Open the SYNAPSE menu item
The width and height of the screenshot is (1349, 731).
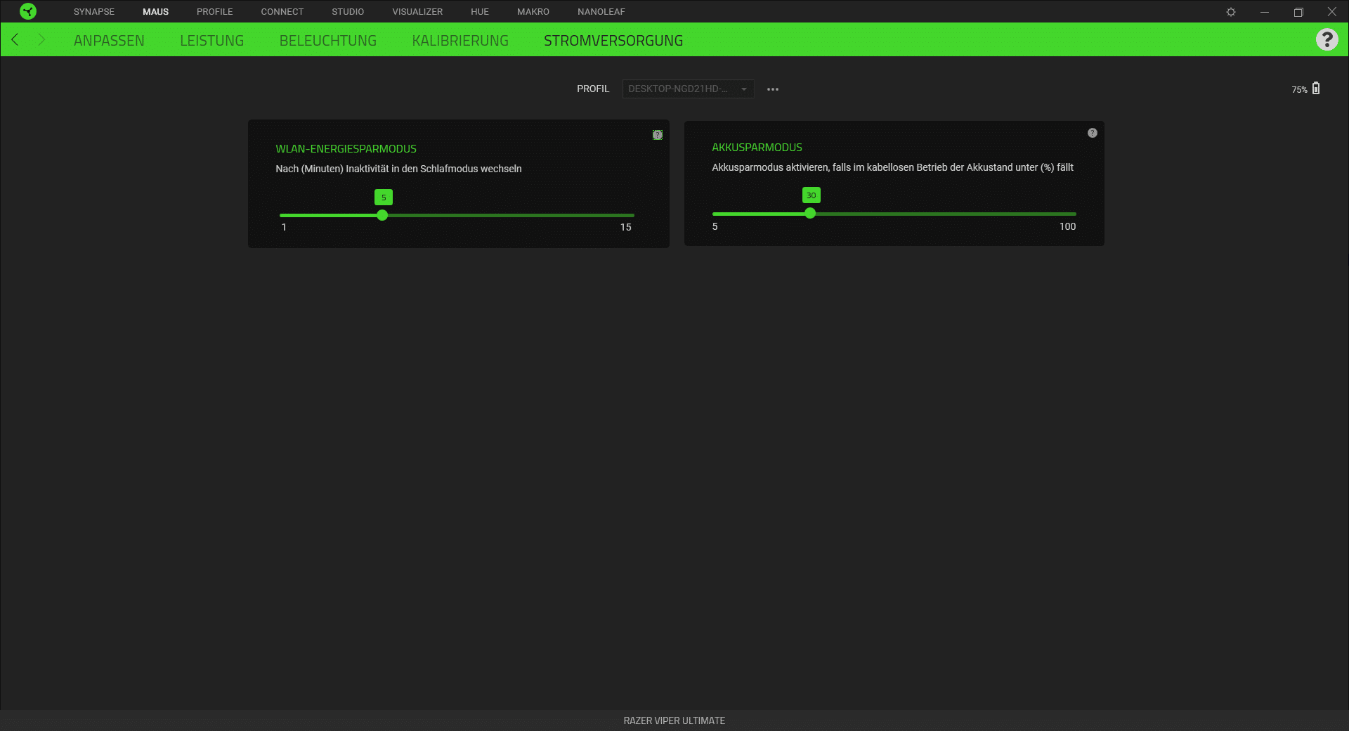93,12
